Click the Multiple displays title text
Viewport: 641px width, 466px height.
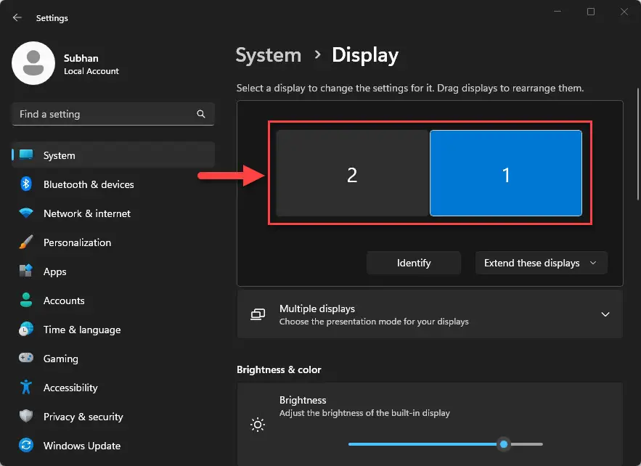point(317,308)
